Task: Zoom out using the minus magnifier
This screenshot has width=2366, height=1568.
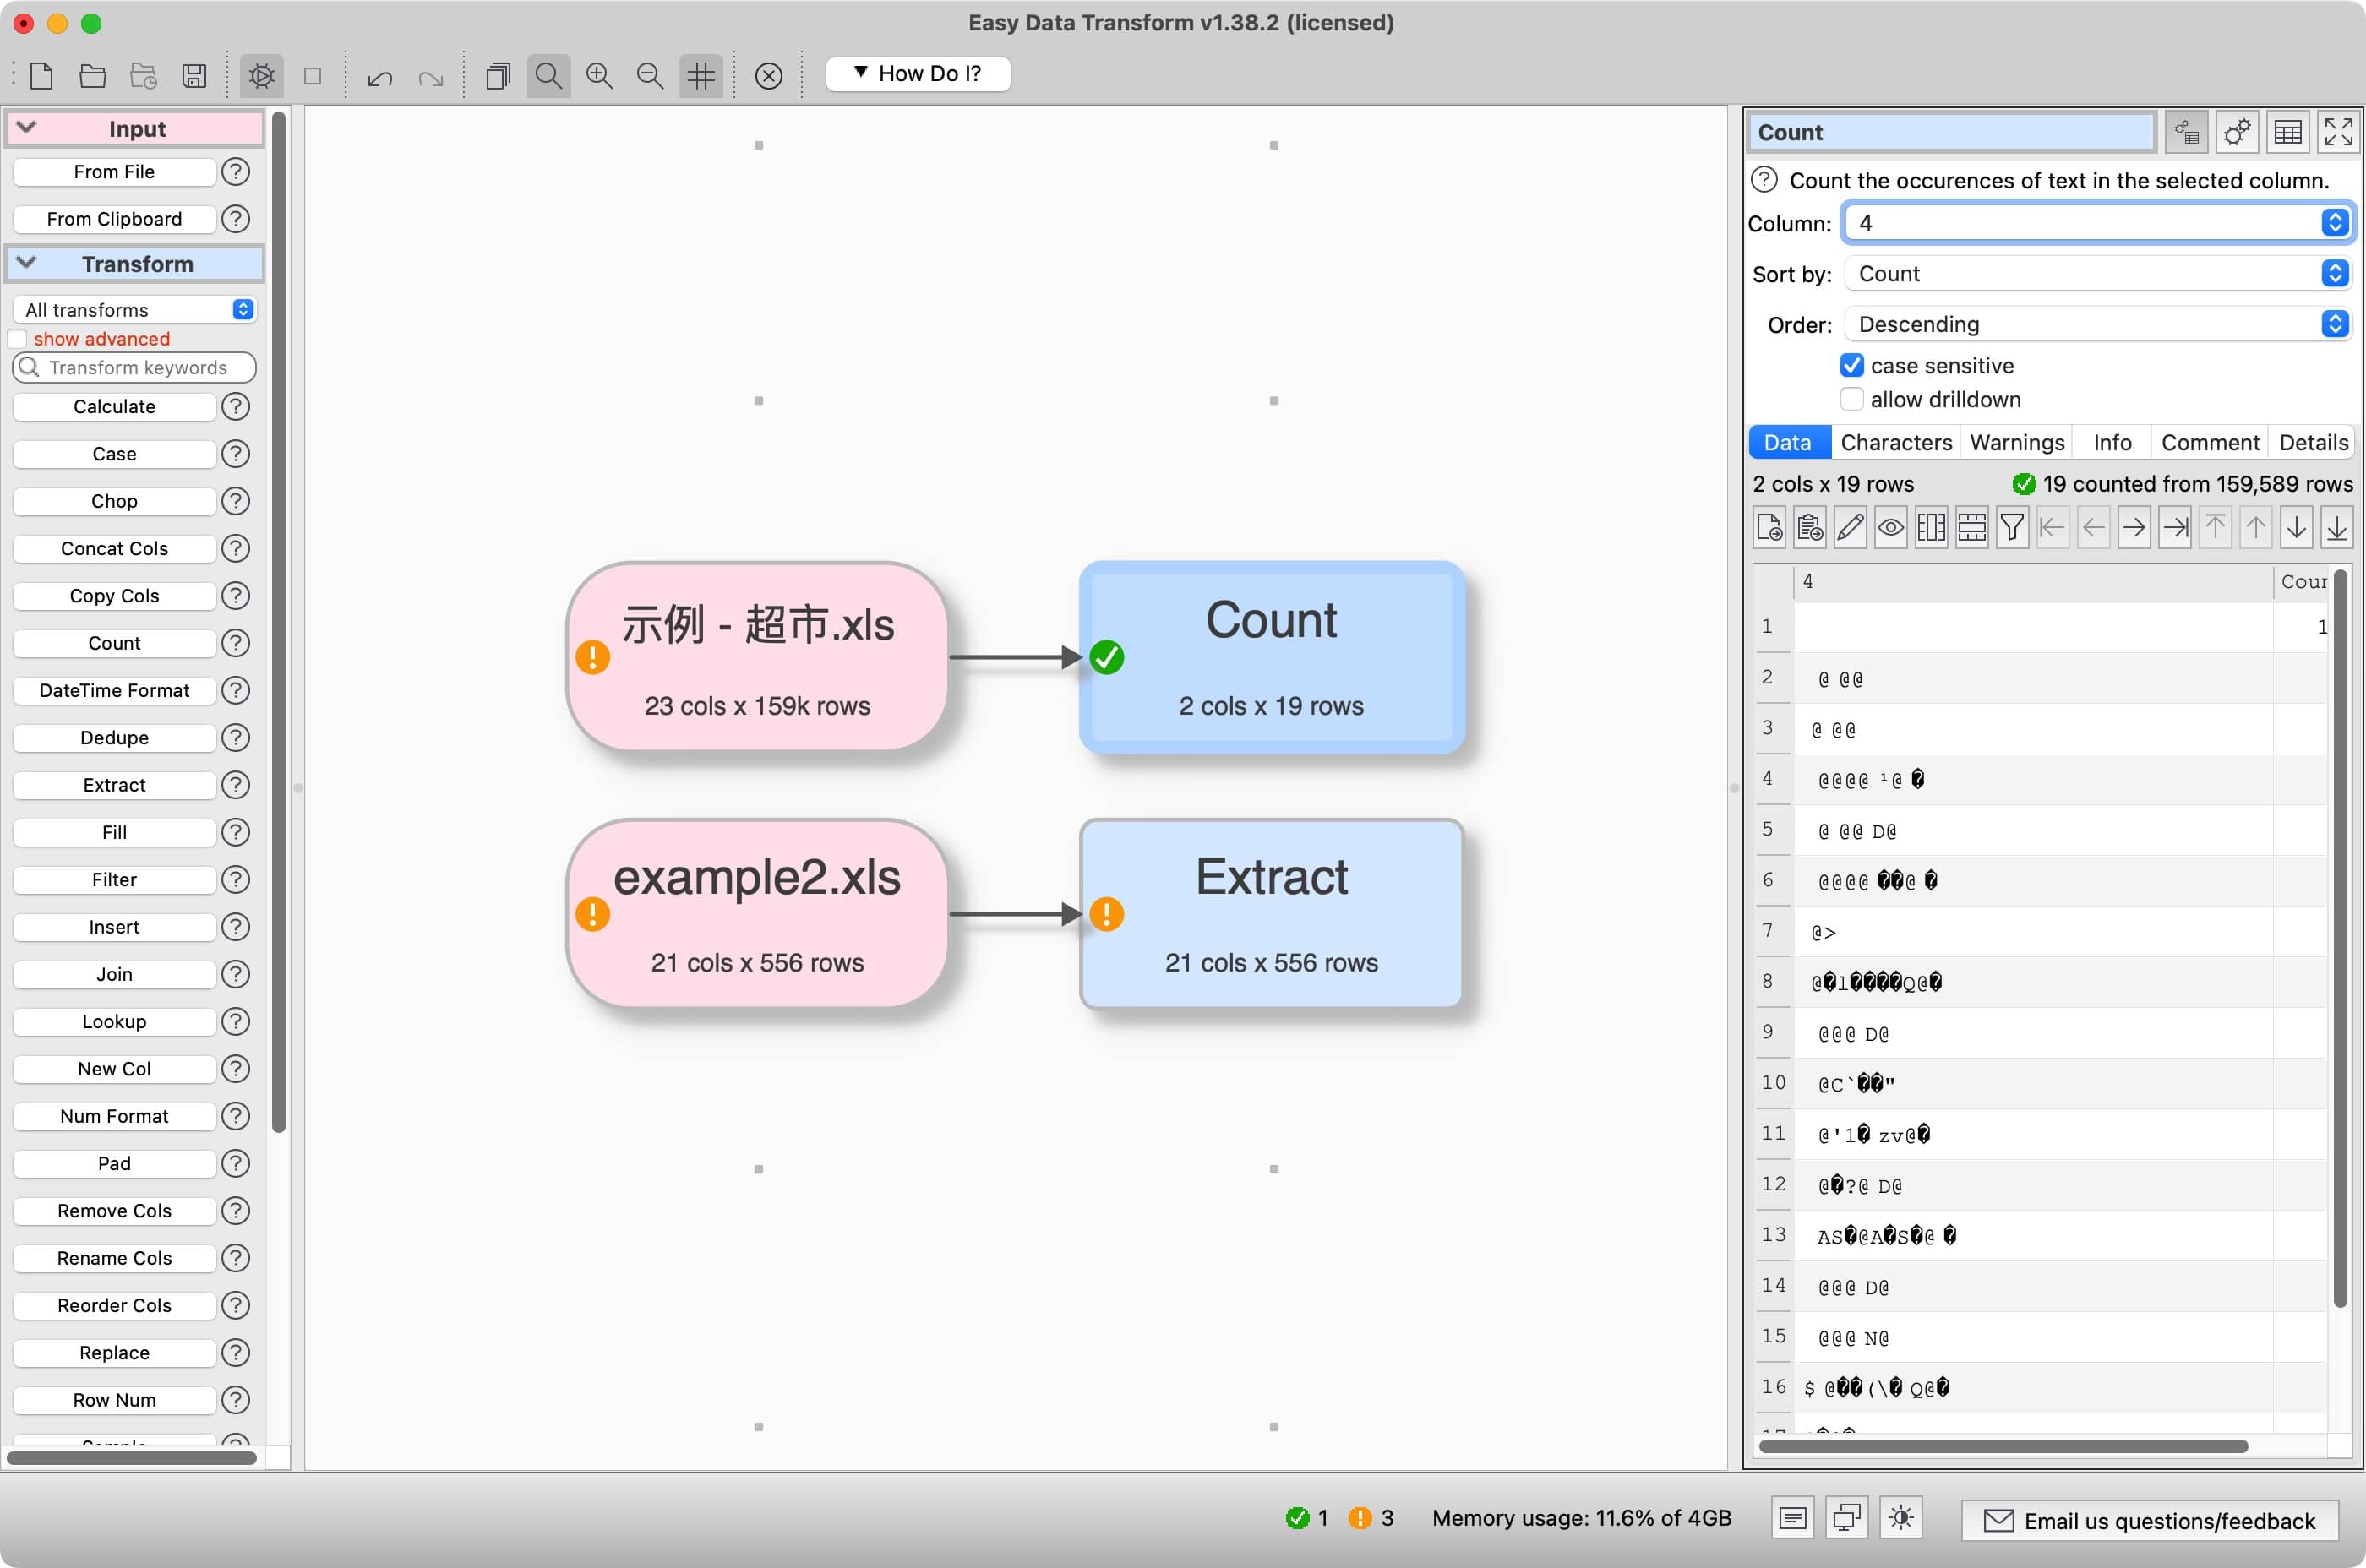Action: pyautogui.click(x=651, y=75)
